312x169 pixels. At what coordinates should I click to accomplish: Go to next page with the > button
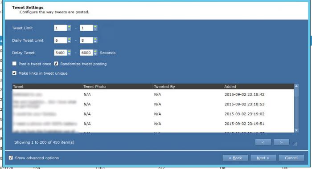(281, 142)
